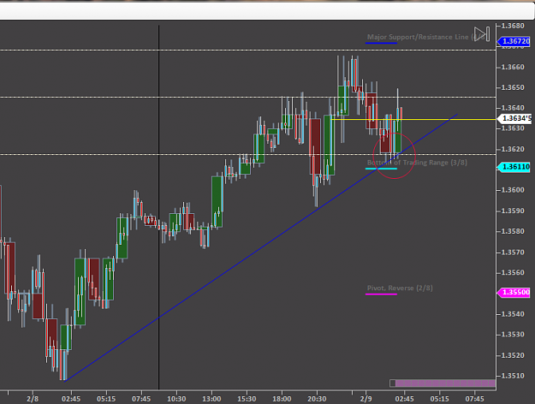Click the 2/9 date label on time axis

(x=366, y=399)
